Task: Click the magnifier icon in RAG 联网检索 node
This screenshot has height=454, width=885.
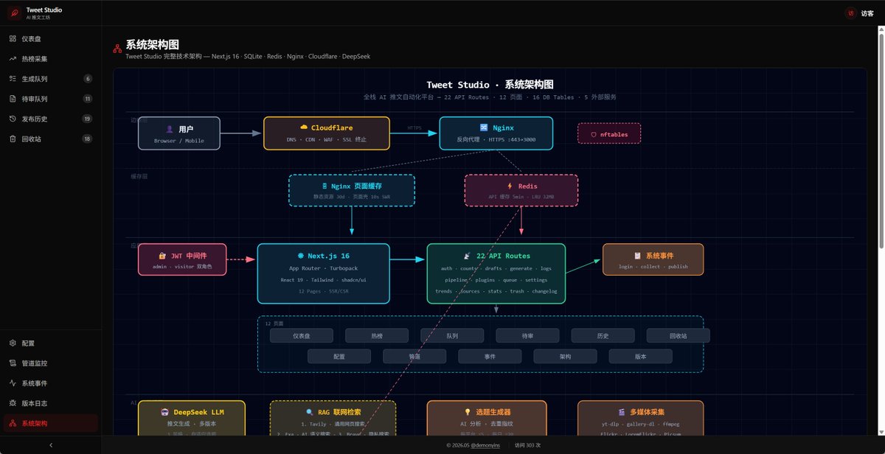Action: coord(310,412)
